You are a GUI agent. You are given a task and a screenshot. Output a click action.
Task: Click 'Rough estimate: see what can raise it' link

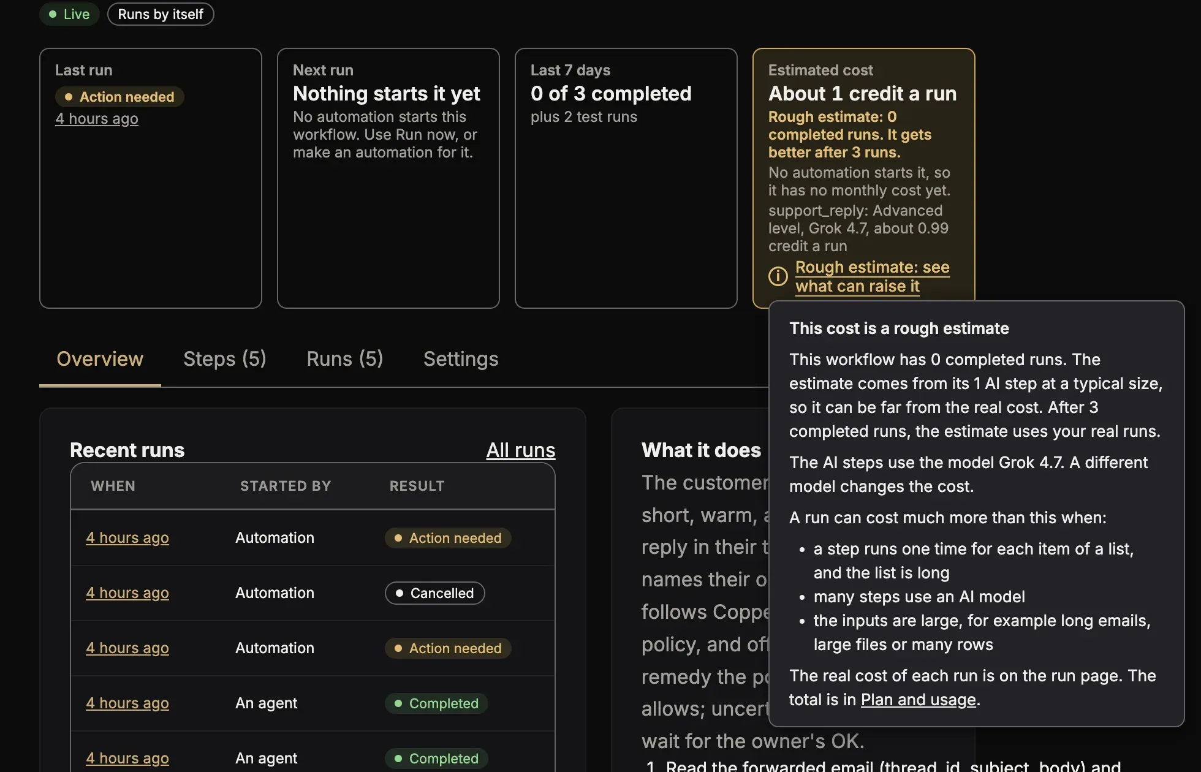pos(873,276)
